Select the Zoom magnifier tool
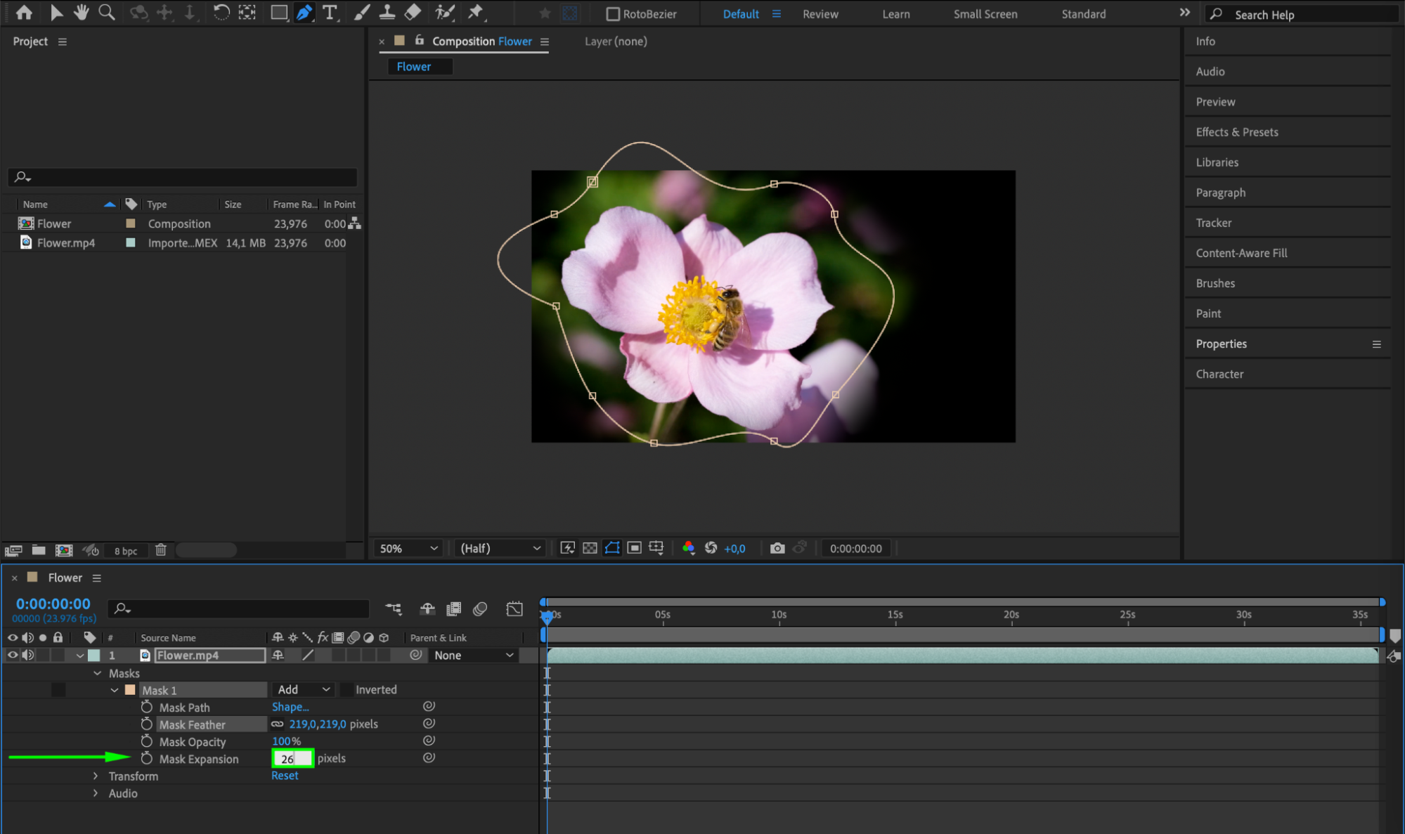This screenshot has height=834, width=1405. [107, 12]
